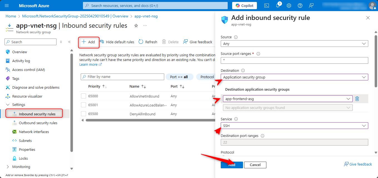378x178 pixels.
Task: Show info tooltip for Source port ranges
Action: pyautogui.click(x=258, y=54)
